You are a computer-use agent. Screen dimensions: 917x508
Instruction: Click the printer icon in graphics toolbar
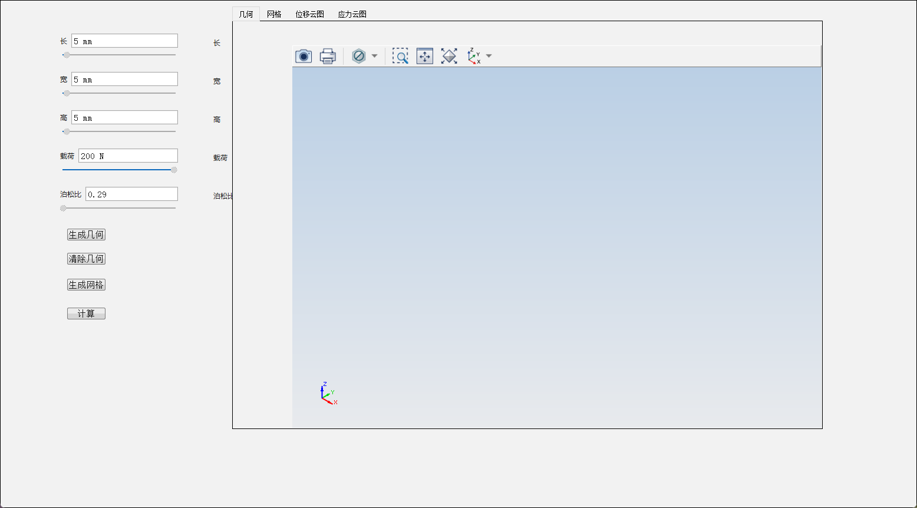click(x=328, y=57)
